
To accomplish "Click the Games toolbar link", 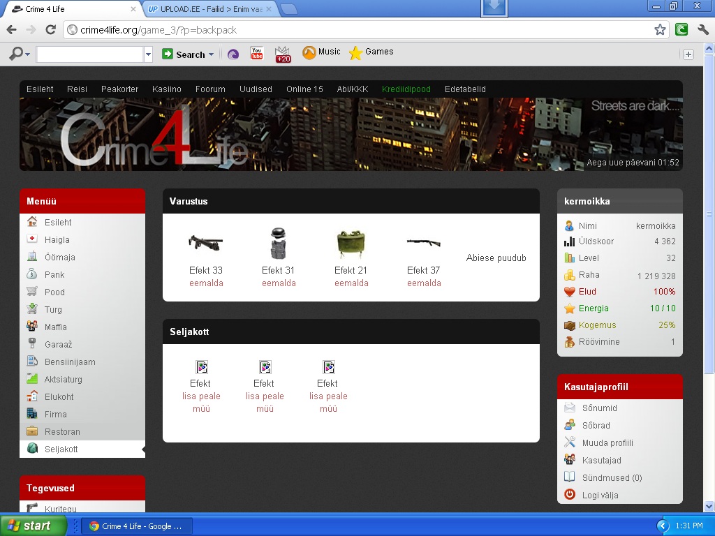I will point(371,52).
